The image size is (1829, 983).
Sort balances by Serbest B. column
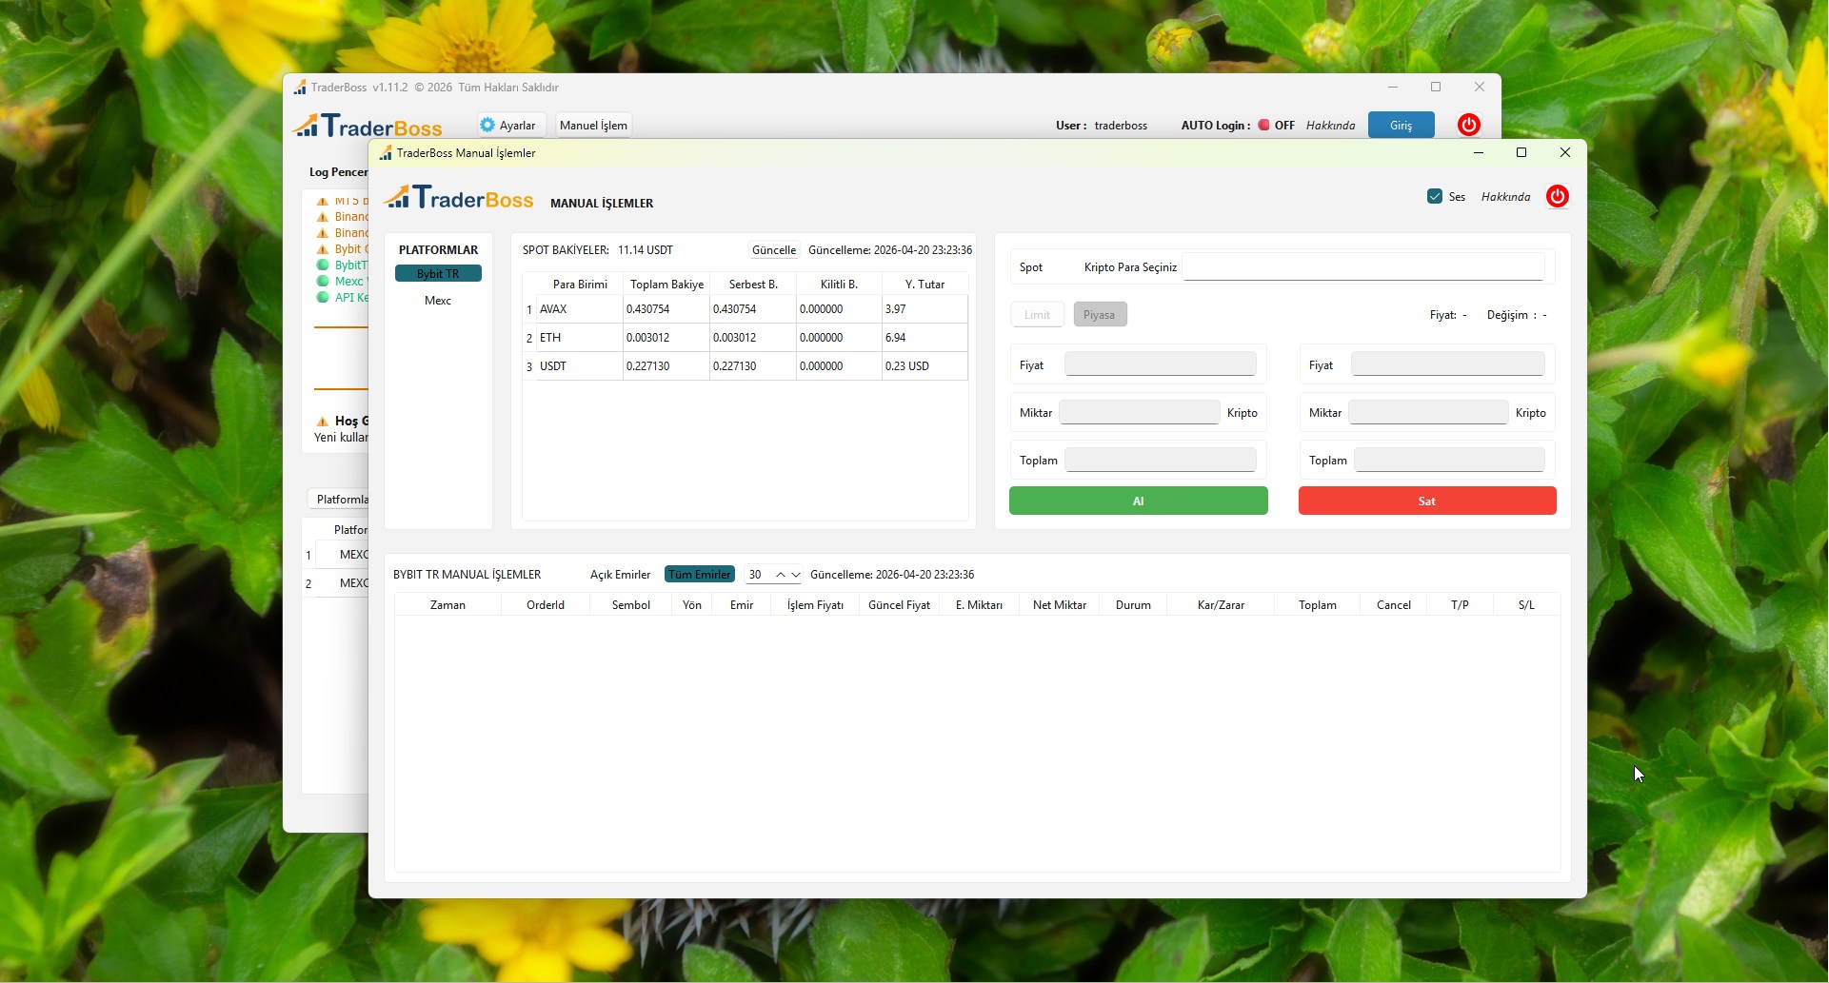[x=753, y=285]
